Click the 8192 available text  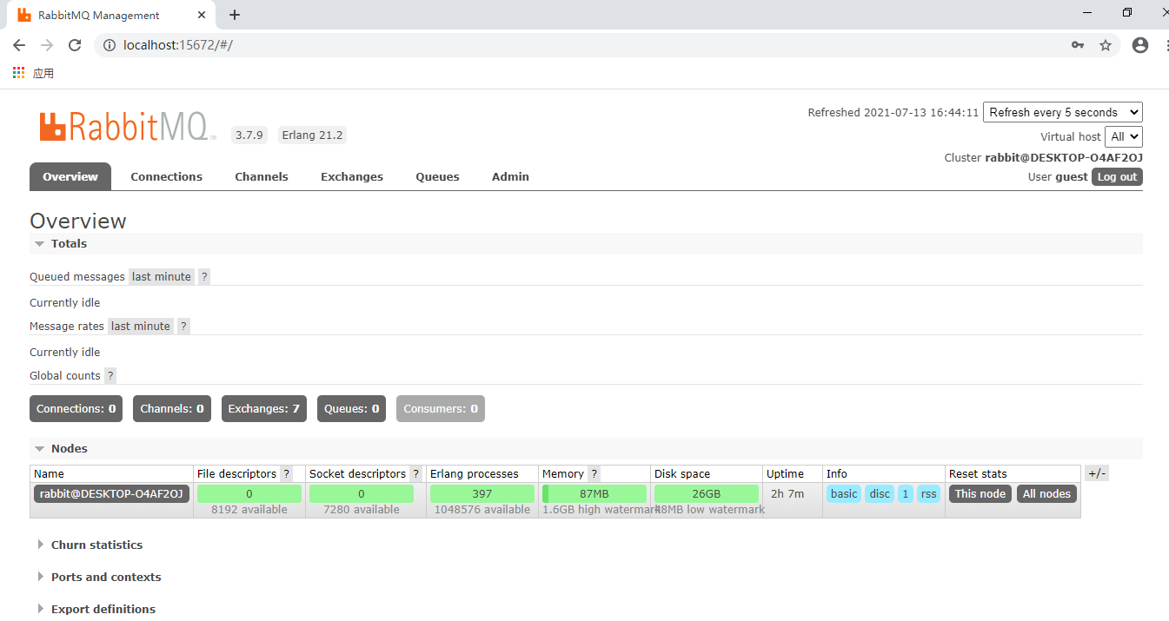[249, 510]
